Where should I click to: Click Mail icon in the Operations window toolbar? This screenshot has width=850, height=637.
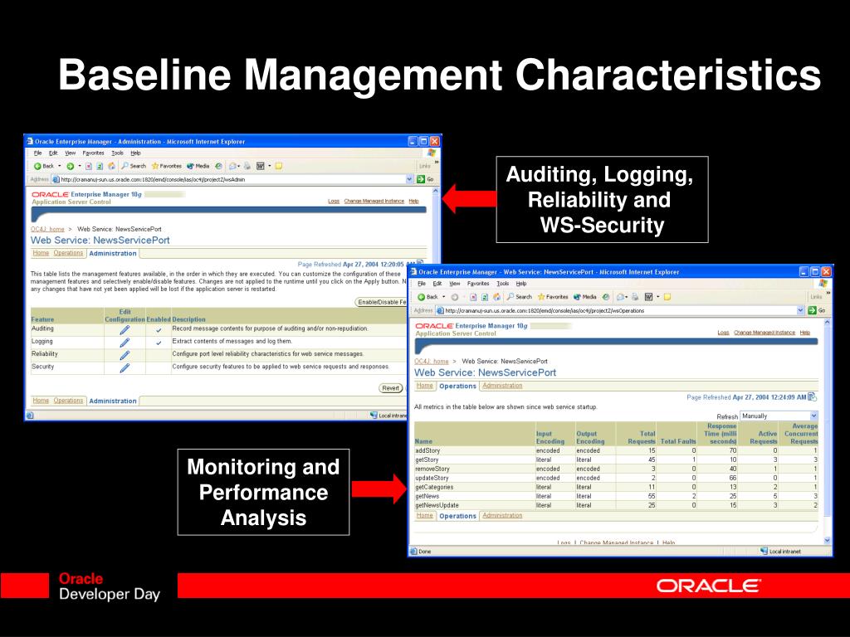(621, 297)
